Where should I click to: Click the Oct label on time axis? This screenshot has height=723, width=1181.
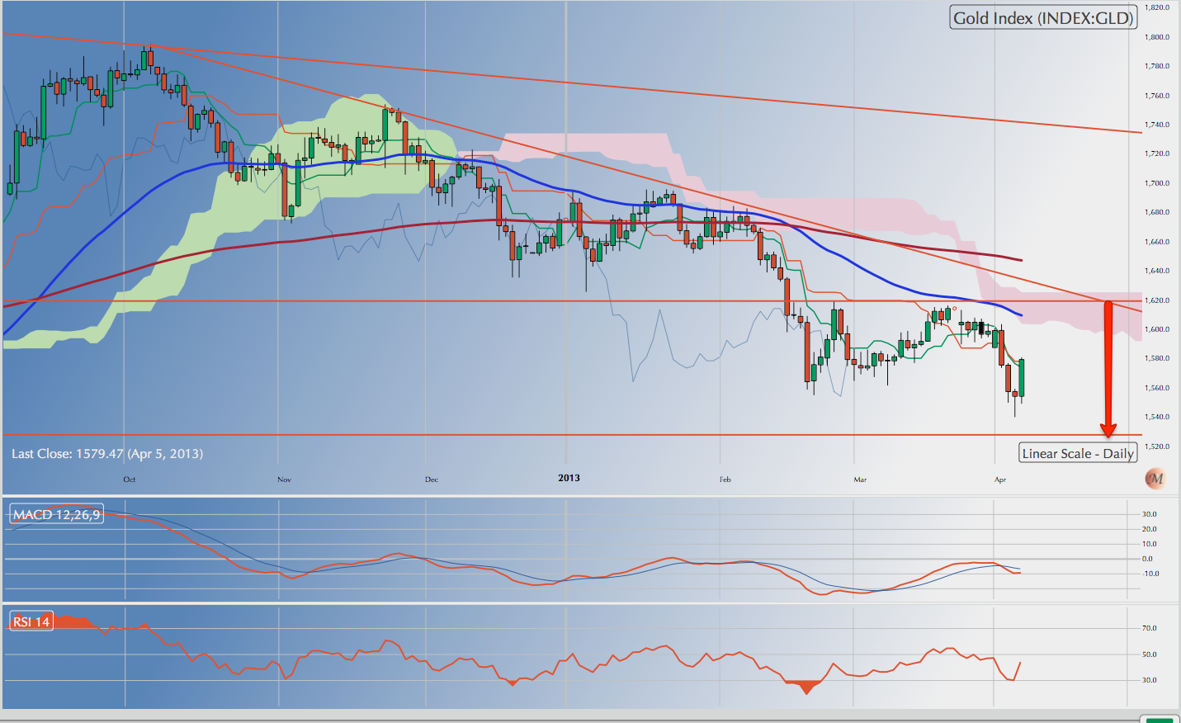coord(130,480)
